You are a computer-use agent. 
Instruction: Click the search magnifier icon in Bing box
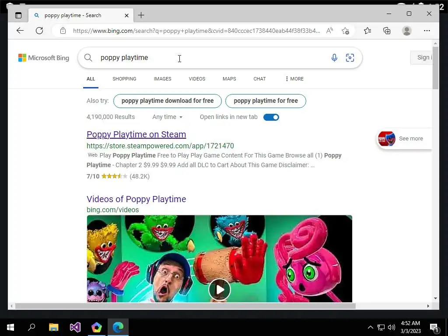[88, 58]
